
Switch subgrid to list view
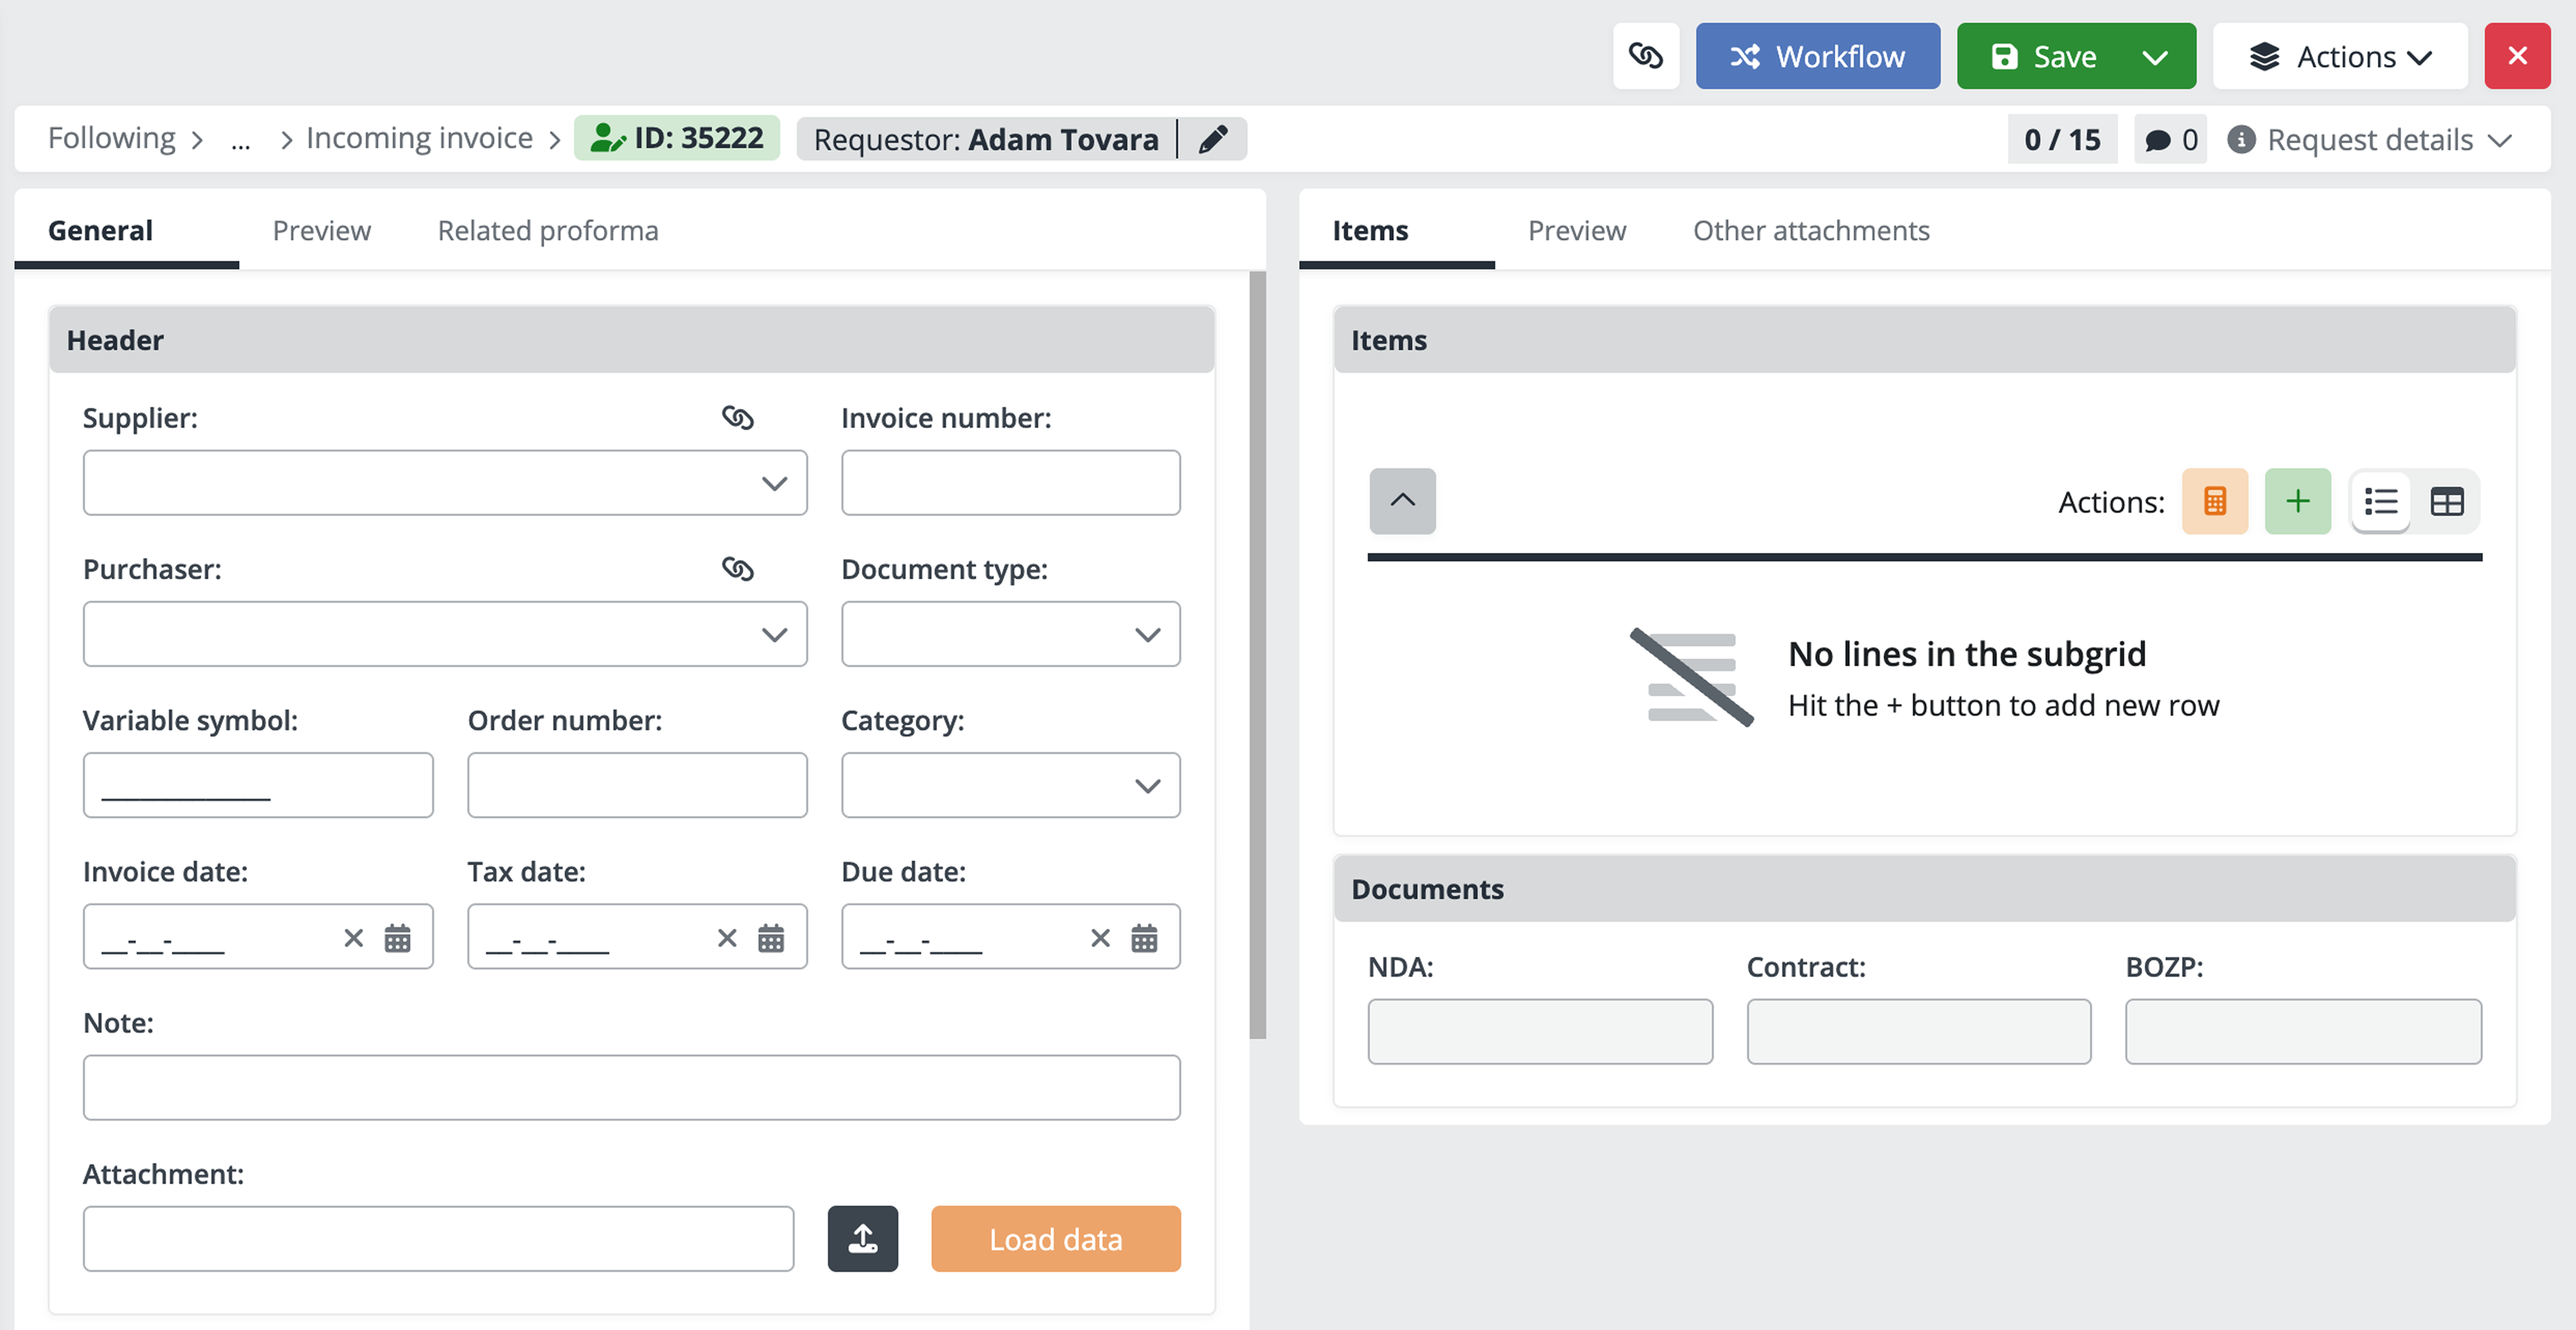(x=2381, y=501)
